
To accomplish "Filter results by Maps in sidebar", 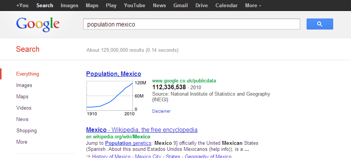I will coord(22,97).
